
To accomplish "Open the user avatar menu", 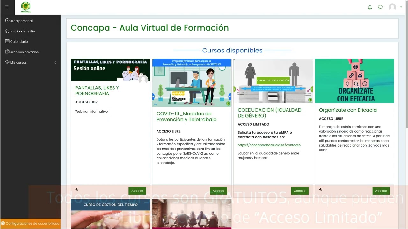I will pos(392,7).
